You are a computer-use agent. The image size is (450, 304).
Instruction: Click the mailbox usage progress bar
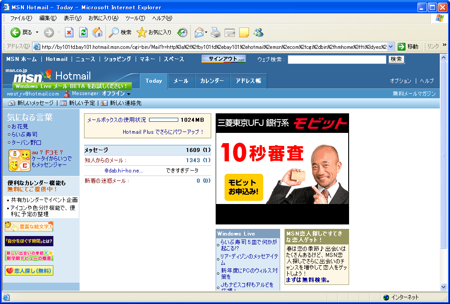164,120
